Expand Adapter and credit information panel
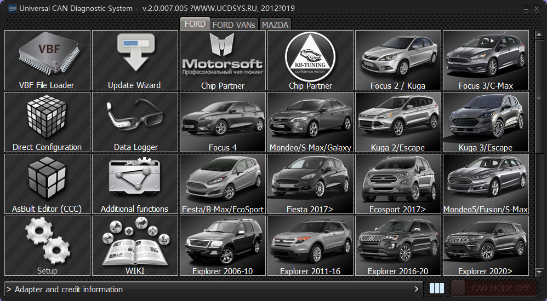 (214, 289)
